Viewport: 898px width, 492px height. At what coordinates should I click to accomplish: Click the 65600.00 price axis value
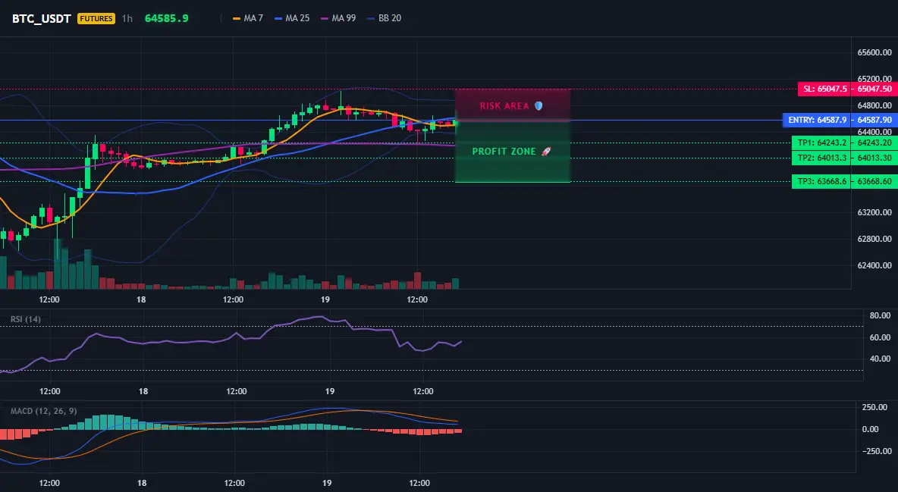(874, 52)
